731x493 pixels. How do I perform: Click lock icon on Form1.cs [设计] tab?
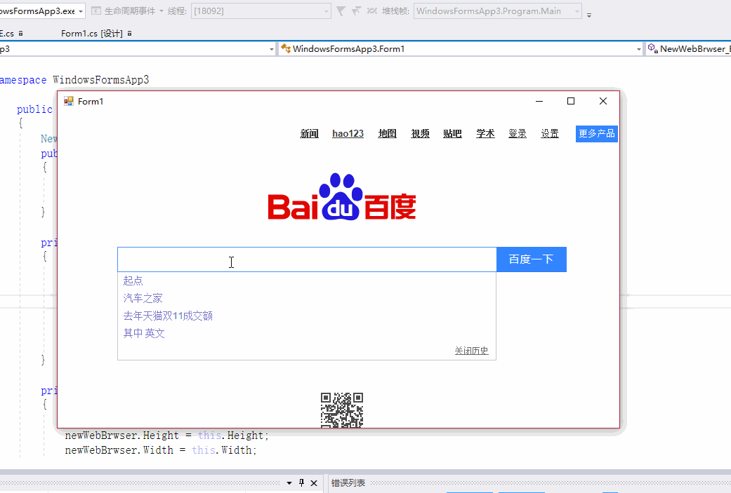coord(130,34)
